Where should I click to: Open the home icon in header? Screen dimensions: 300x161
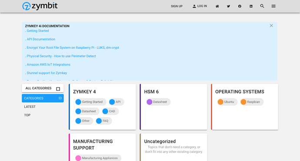(x=217, y=7)
